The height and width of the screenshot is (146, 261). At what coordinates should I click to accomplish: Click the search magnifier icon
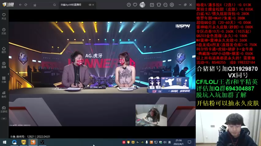tap(54, 5)
